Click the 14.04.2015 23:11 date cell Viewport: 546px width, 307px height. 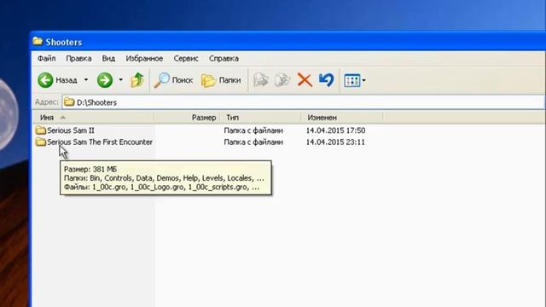tap(335, 142)
